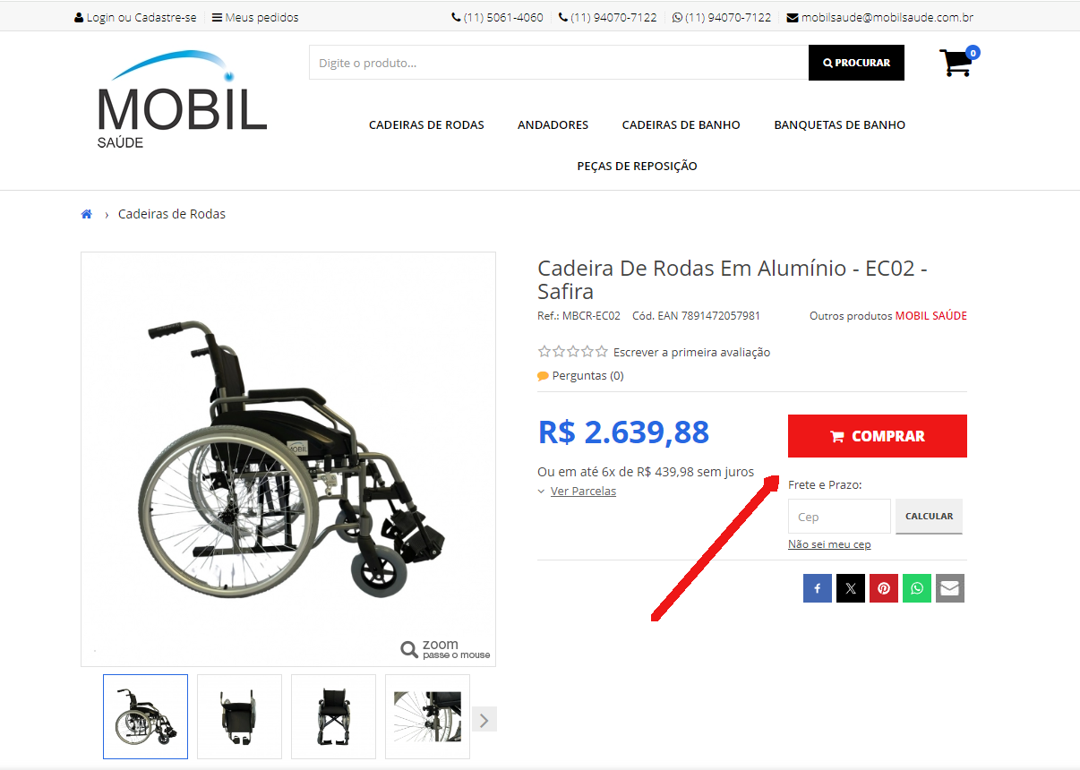The image size is (1080, 770).
Task: Pin product on Pinterest
Action: pyautogui.click(x=884, y=588)
